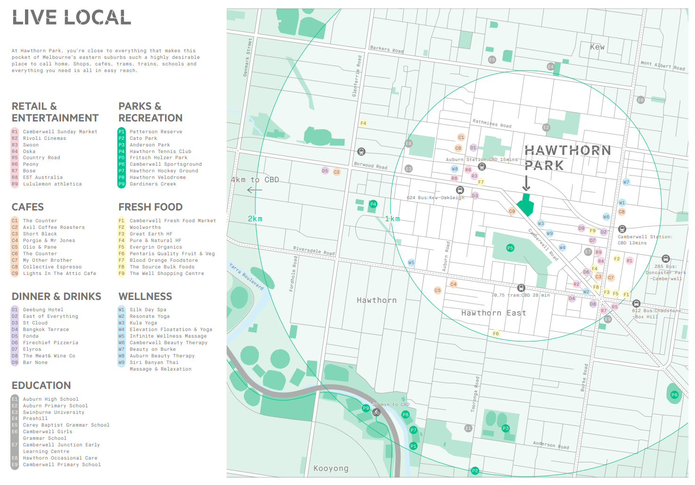The width and height of the screenshot is (695, 485).
Task: Click the C5 cafe marker on the map
Action: pyautogui.click(x=438, y=291)
